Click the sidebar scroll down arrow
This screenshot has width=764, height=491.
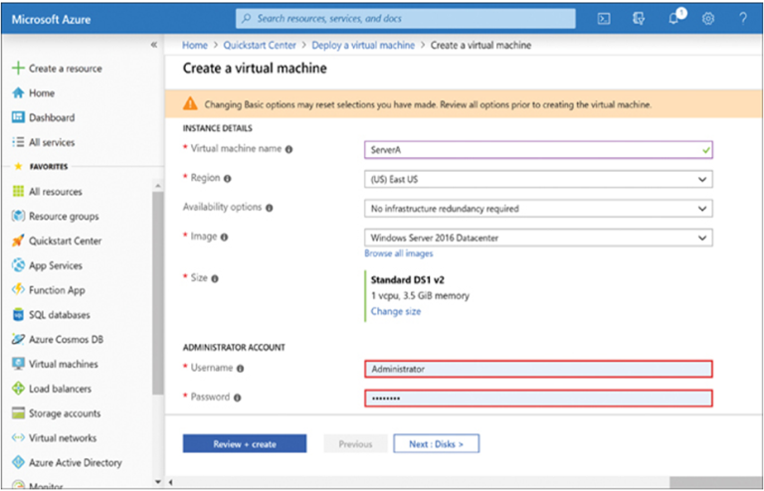click(x=157, y=482)
